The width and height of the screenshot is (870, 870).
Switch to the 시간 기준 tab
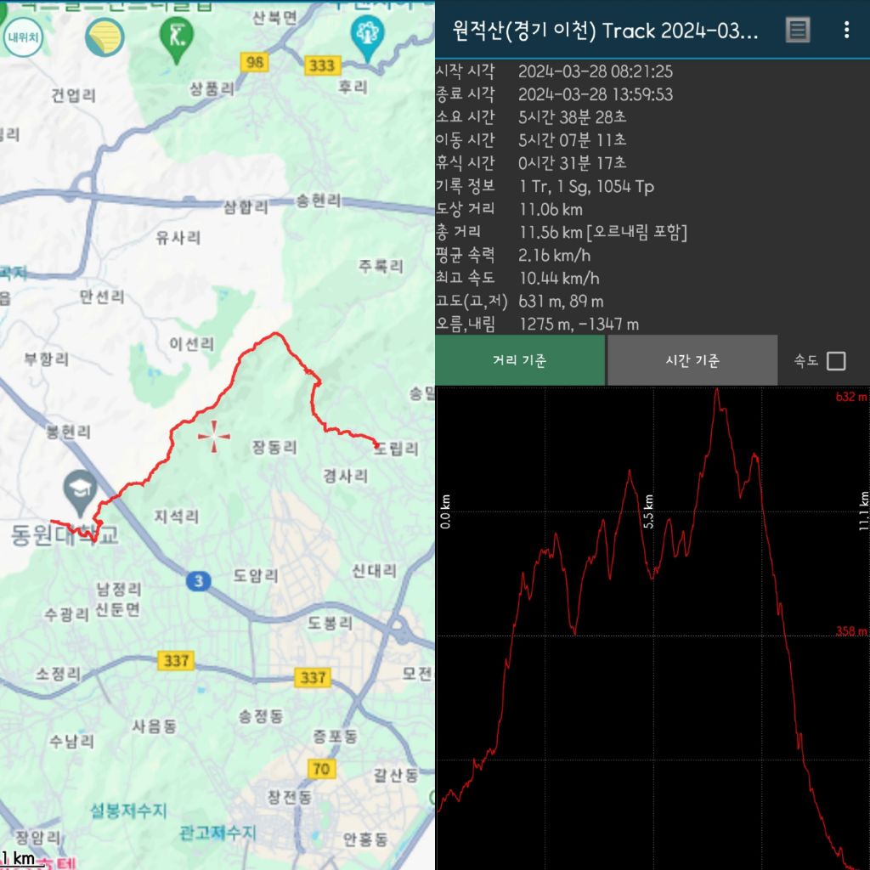click(692, 360)
